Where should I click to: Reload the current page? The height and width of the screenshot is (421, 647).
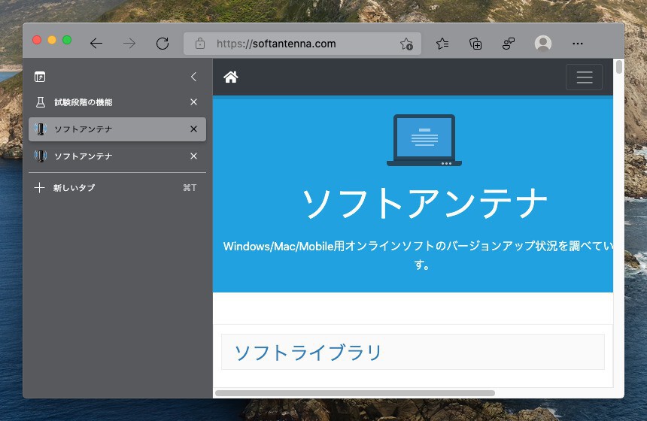tap(163, 44)
